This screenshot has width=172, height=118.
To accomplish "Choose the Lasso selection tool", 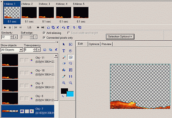I will tap(70, 63).
